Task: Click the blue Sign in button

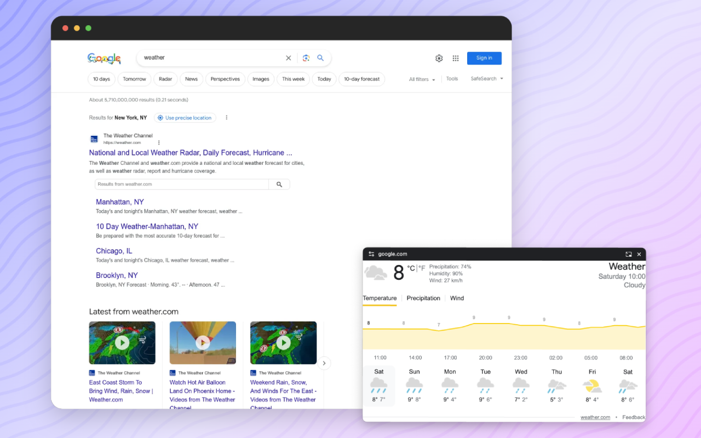Action: click(484, 58)
